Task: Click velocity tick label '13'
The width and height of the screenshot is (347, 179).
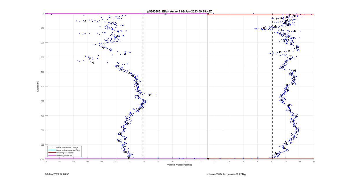Action: (x=300, y=162)
